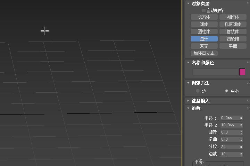Select the 长方体 object type

coord(204,17)
